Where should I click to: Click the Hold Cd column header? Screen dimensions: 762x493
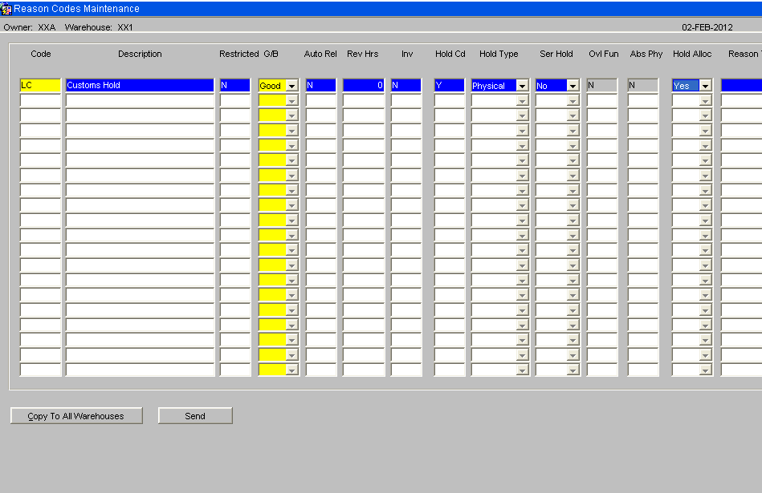[x=450, y=54]
